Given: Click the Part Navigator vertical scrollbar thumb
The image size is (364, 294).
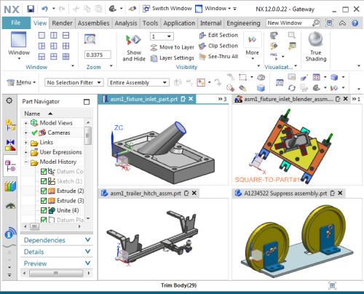Looking at the screenshot, I should coord(87,135).
